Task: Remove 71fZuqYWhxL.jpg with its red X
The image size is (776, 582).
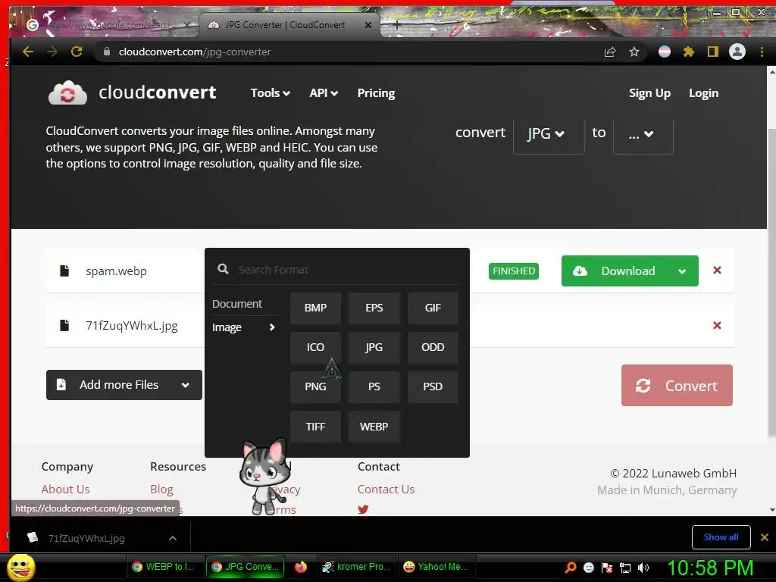Action: [717, 325]
